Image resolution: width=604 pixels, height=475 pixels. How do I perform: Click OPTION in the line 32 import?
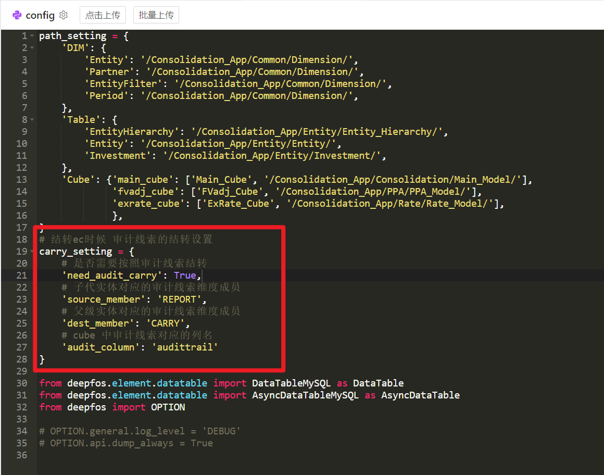coord(168,407)
